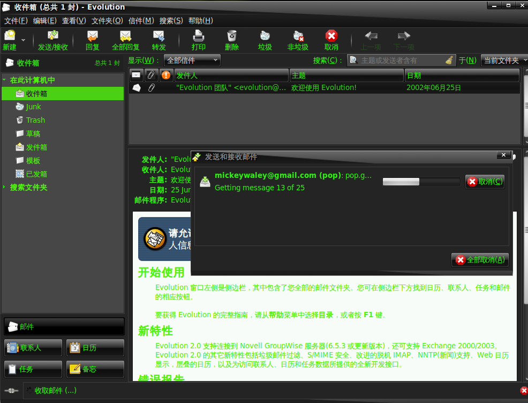The image size is (528, 403).
Task: Click the Reply (回复) toolbar icon
Action: point(92,35)
